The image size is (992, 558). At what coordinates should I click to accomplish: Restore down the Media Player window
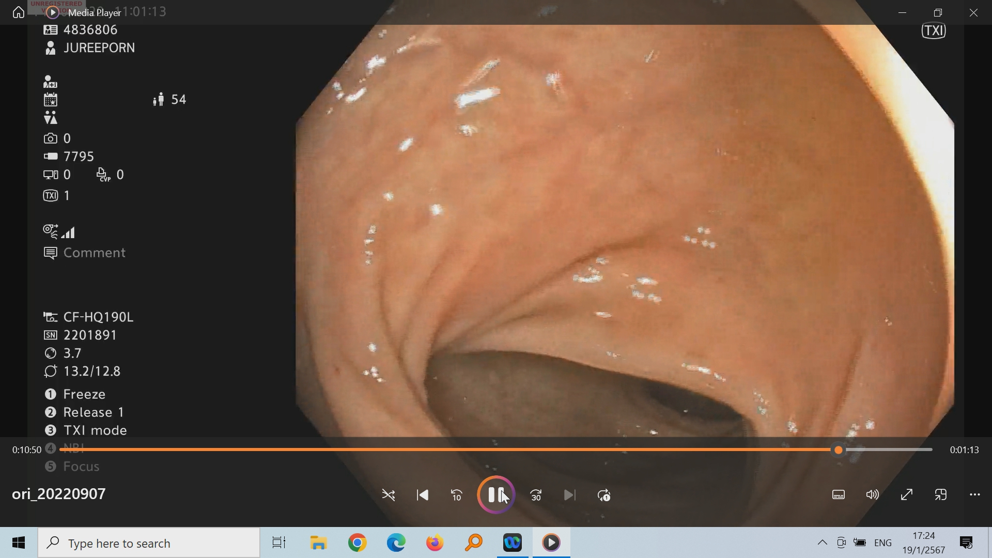click(x=938, y=12)
